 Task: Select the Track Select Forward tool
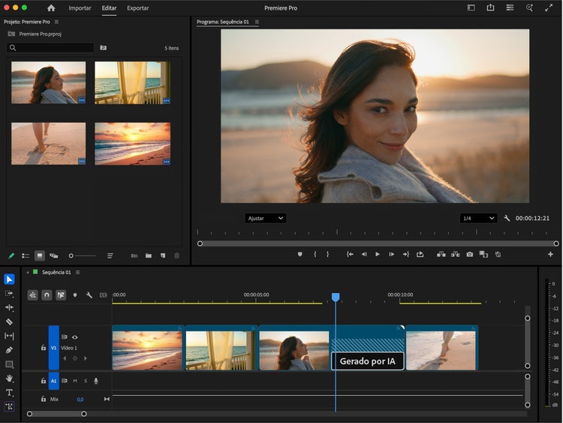pos(9,294)
